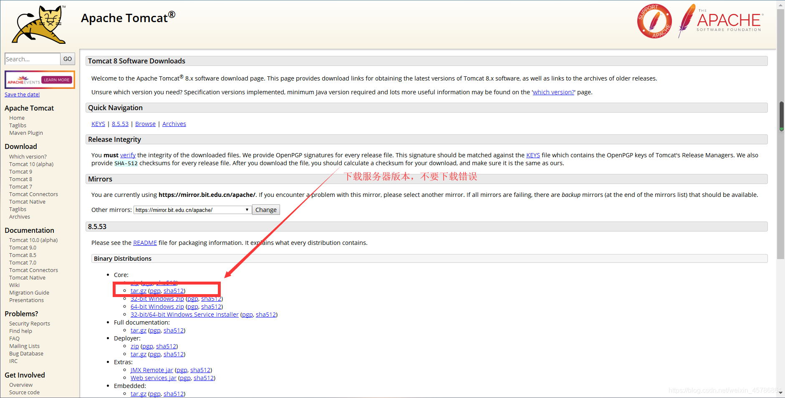The width and height of the screenshot is (785, 398).
Task: Jump to 8.5.53 in Quick Navigation
Action: click(x=120, y=124)
